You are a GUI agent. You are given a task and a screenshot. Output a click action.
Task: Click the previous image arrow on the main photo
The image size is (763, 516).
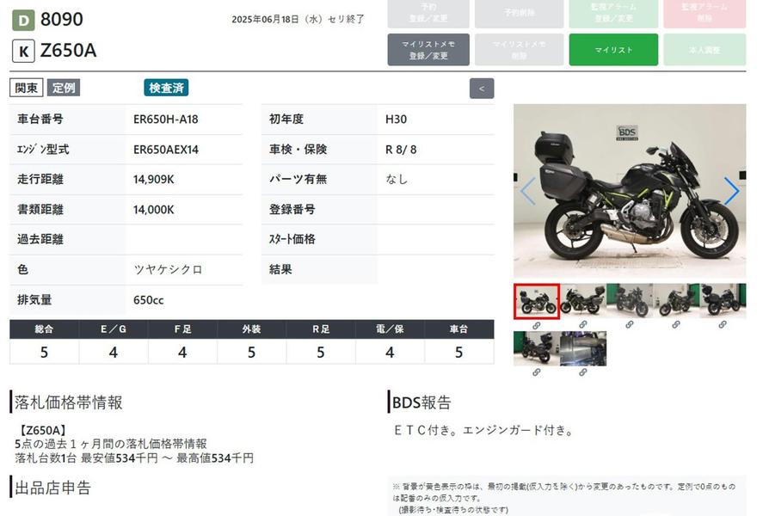click(x=527, y=191)
